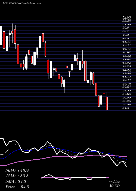Image resolution: width=136 pixels, height=191 pixels.
Task: Click the 52.93 price axis label
Action: pyautogui.click(x=126, y=17)
